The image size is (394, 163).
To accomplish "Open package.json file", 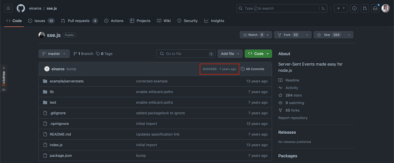I will pos(61,155).
